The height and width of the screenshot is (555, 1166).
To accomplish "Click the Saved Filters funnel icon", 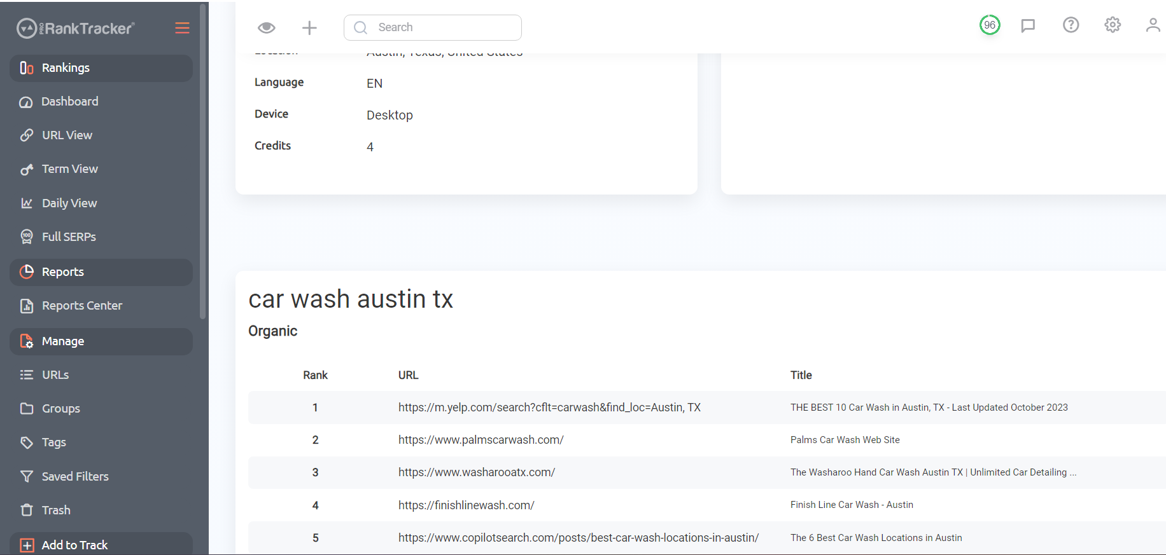I will point(27,477).
